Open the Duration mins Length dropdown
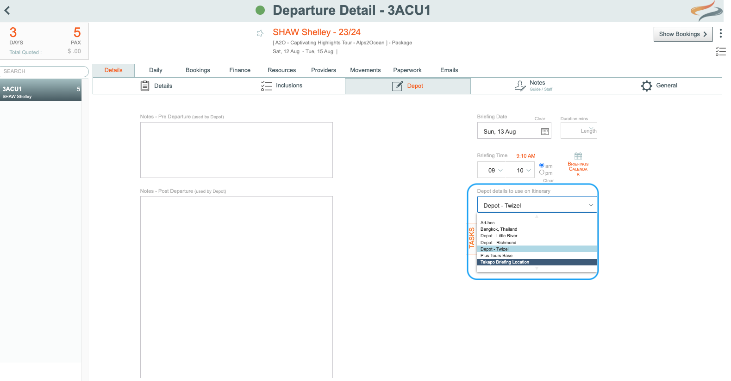 click(x=579, y=130)
